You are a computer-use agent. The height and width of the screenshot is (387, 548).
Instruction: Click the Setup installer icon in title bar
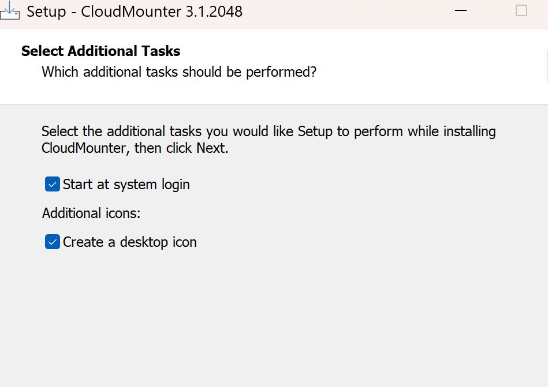click(x=10, y=11)
